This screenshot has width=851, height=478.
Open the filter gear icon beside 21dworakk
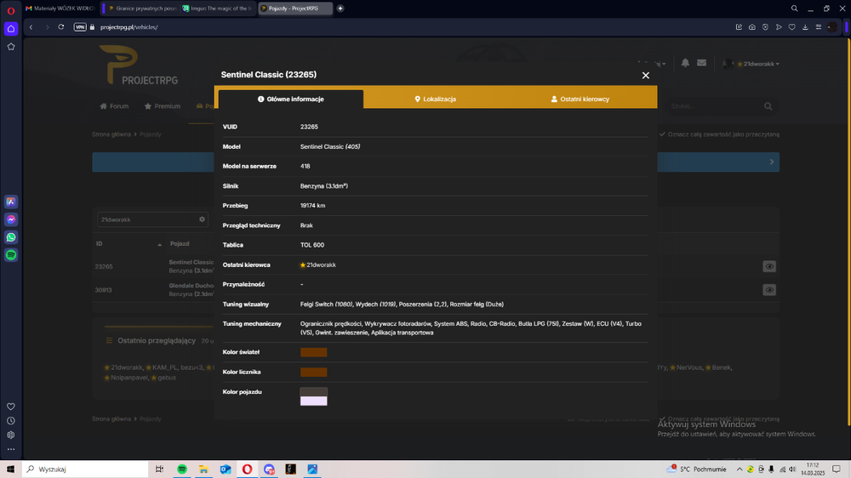pyautogui.click(x=202, y=219)
